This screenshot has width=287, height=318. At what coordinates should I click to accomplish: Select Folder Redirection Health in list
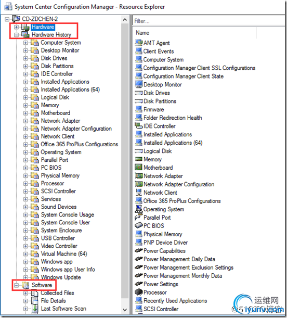(x=173, y=118)
